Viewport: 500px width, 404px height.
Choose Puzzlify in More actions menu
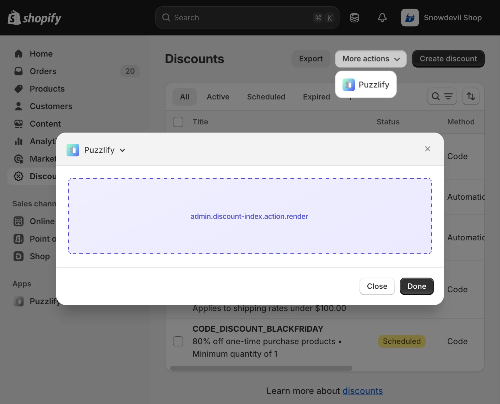coord(366,84)
